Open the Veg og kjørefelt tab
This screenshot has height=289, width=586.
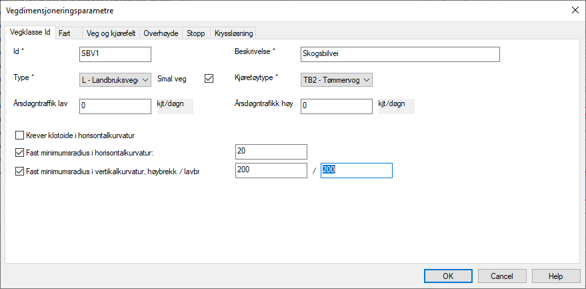coord(111,33)
